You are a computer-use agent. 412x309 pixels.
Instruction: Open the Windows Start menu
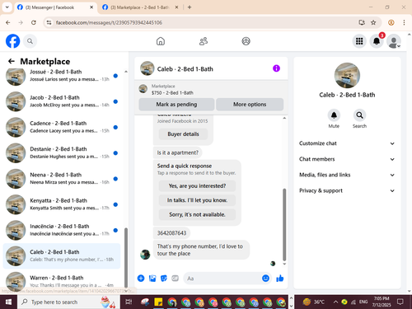point(8,302)
